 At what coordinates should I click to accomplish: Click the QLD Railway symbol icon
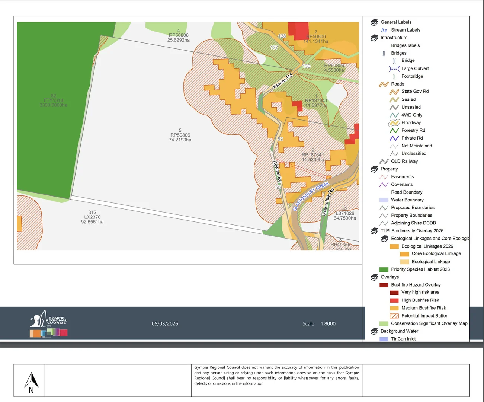tap(384, 162)
